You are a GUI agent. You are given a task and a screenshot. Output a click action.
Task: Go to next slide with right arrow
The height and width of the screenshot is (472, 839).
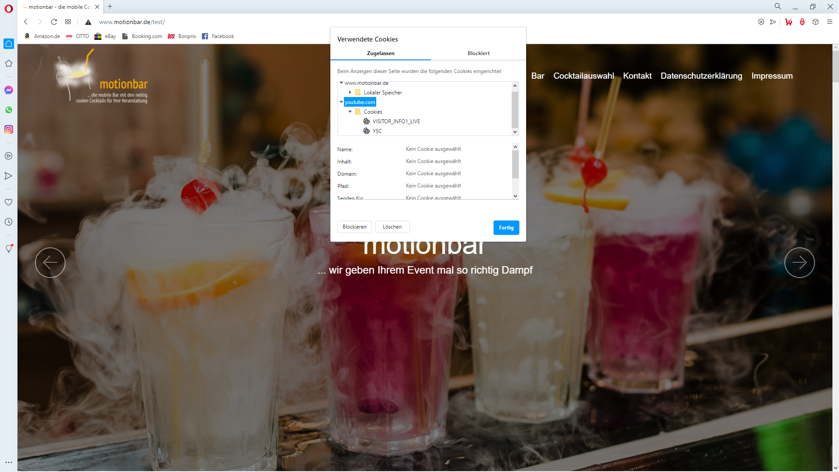(x=799, y=263)
